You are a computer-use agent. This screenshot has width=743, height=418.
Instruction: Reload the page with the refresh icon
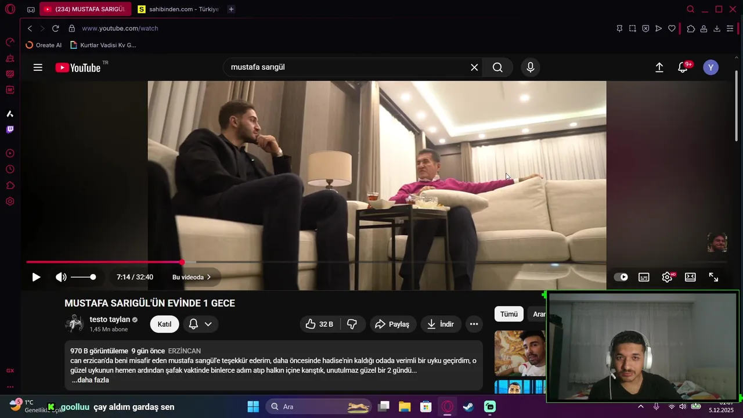coord(56,28)
